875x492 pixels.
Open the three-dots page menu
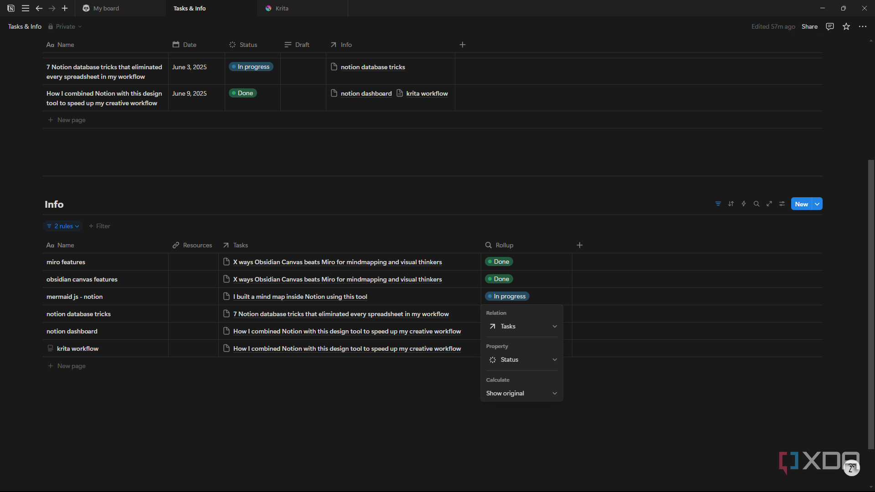[x=863, y=26]
